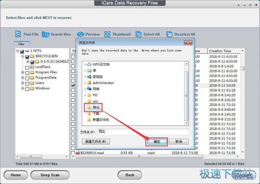Expand the ProgramData tree node
Image resolution: width=260 pixels, height=184 pixels.
click(x=23, y=77)
